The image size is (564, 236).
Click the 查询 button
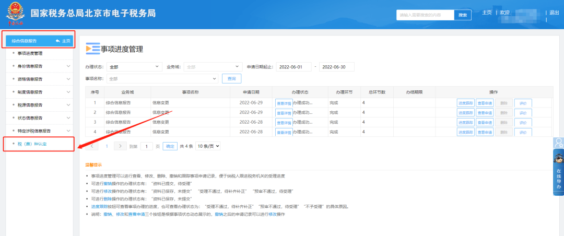point(231,79)
